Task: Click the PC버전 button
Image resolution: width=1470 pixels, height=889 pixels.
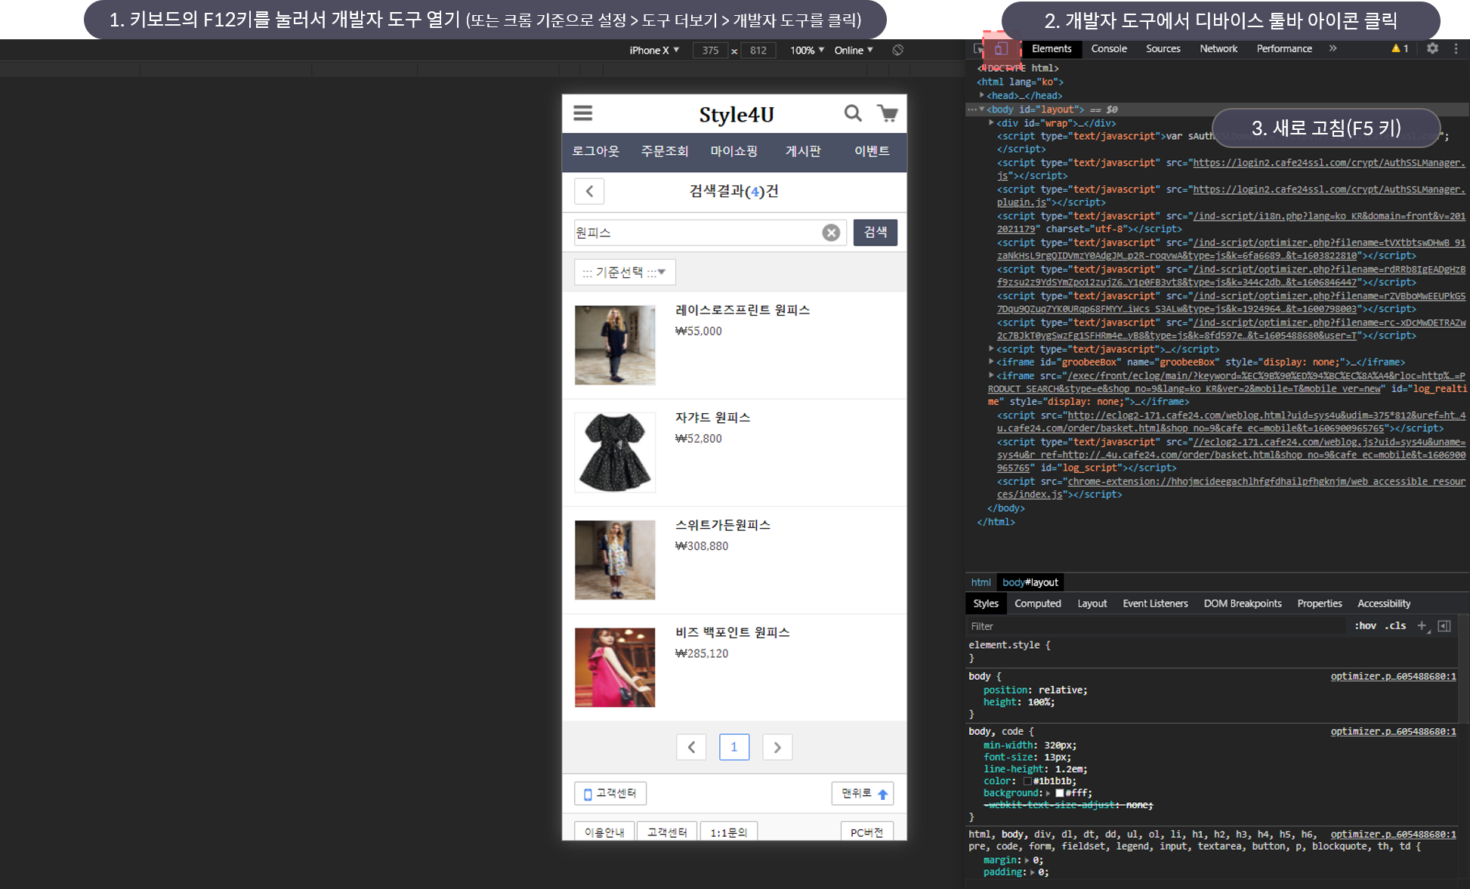Action: tap(866, 832)
